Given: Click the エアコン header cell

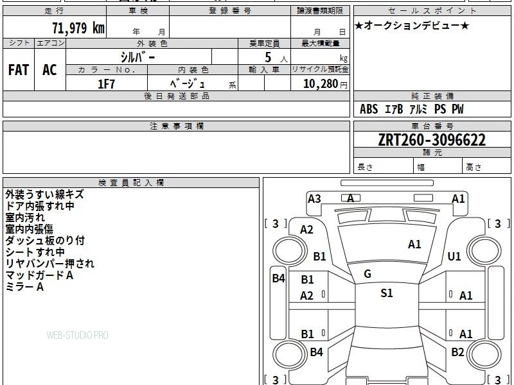Looking at the screenshot, I should tap(50, 43).
